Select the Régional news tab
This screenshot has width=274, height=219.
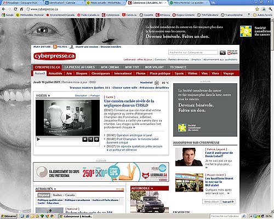[44, 195]
